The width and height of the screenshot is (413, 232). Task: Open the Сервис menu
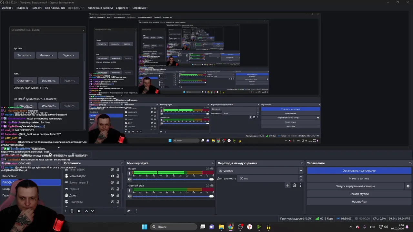pos(123,8)
